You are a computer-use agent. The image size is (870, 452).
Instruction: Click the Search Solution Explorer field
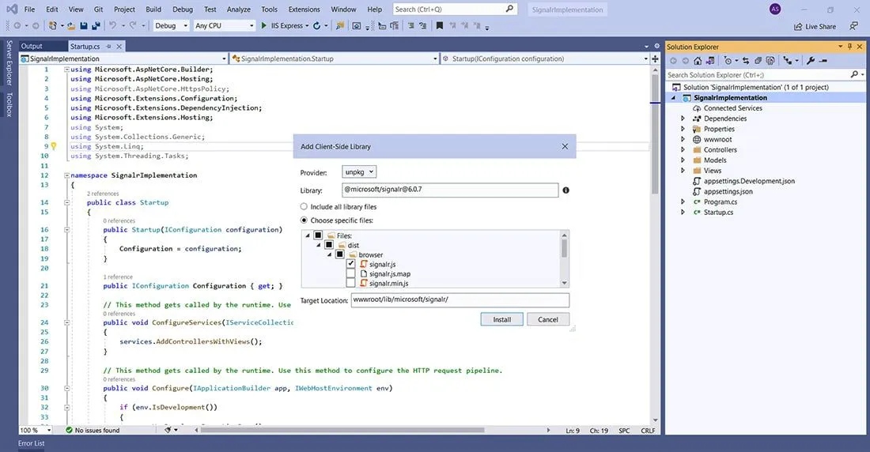758,74
